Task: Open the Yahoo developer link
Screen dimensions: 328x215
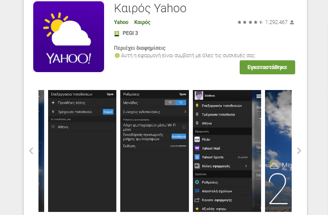Action: (x=121, y=22)
